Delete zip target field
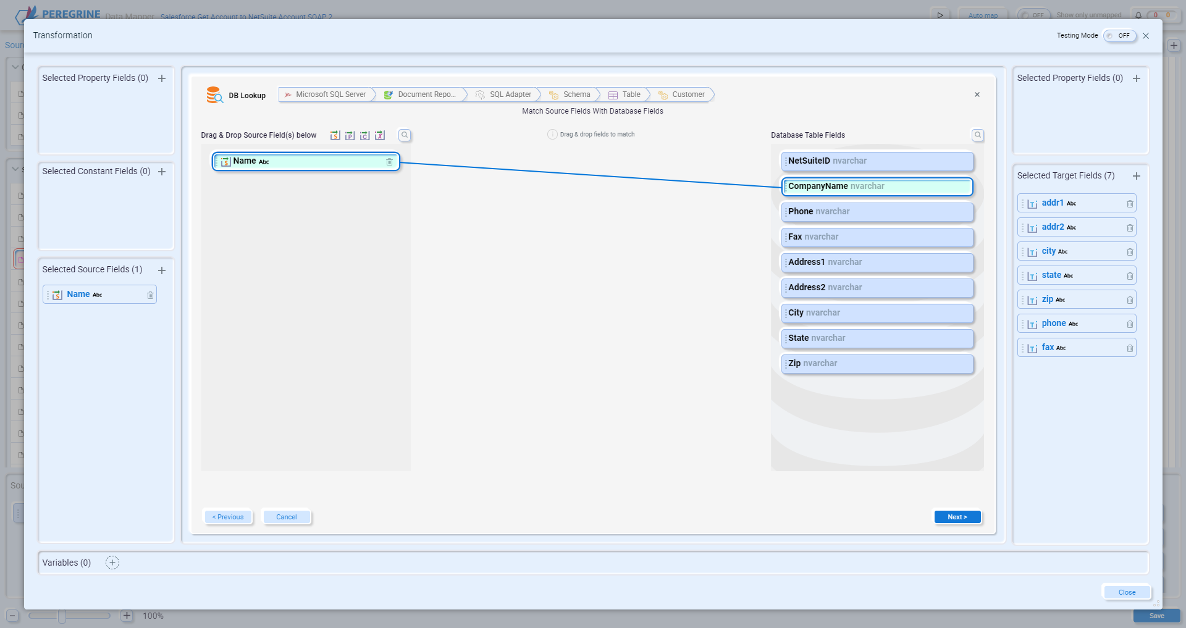 pyautogui.click(x=1130, y=300)
